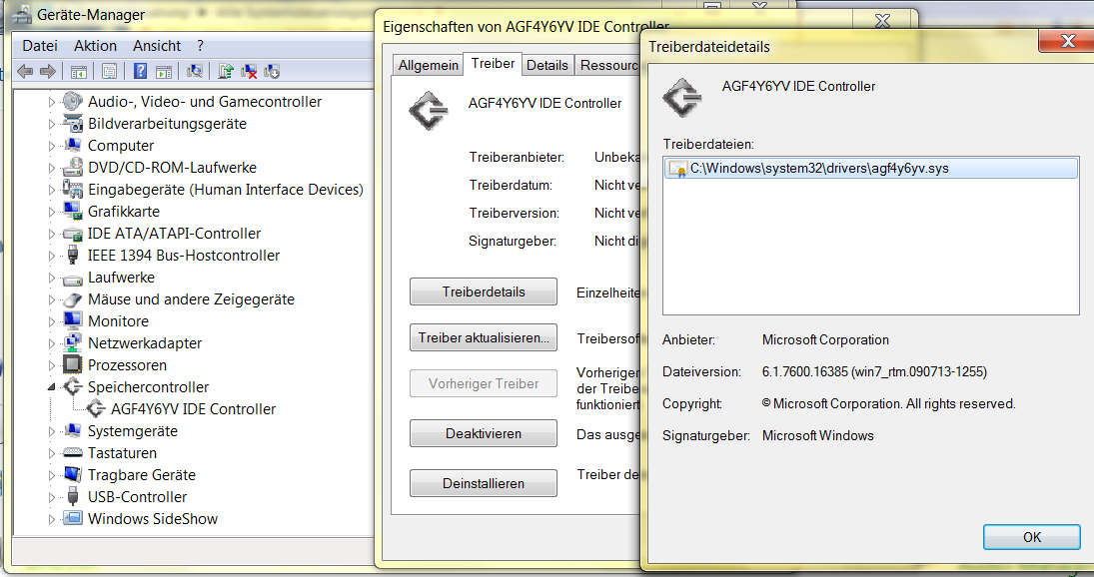
Task: Toggle the console tree pane toolbar icon
Action: 79,71
